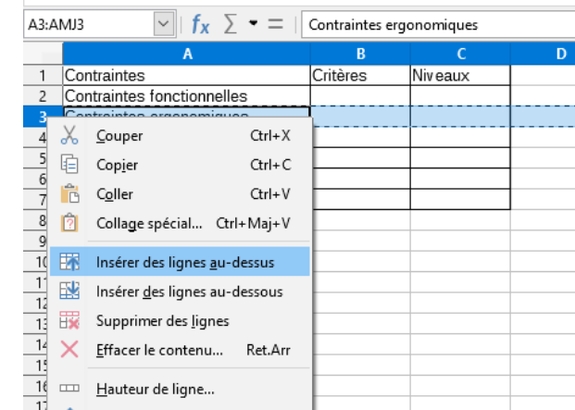Click the scissors icon beside Couper
This screenshot has width=575, height=410.
[x=69, y=136]
